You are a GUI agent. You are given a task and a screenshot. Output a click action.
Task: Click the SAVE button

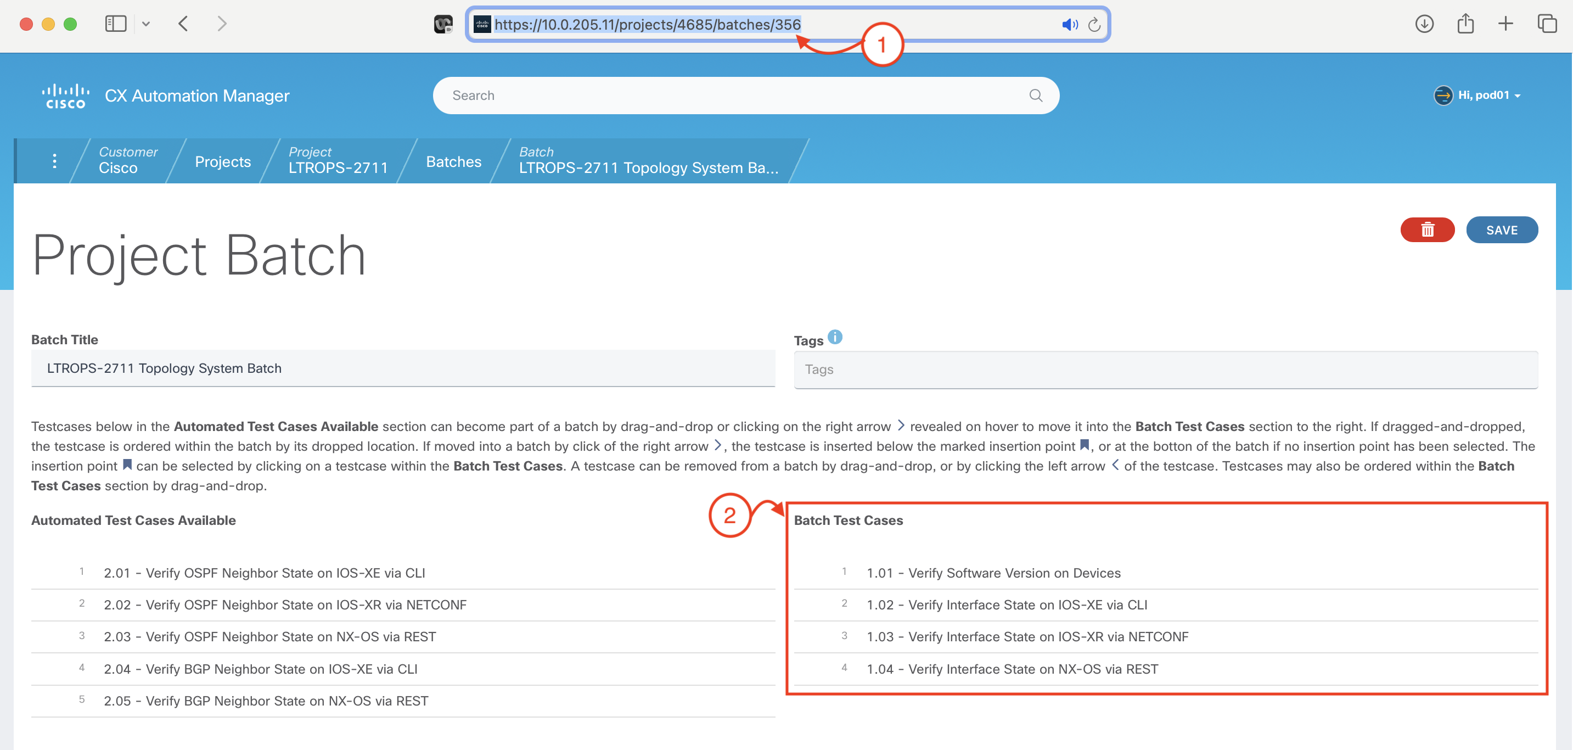tap(1501, 230)
